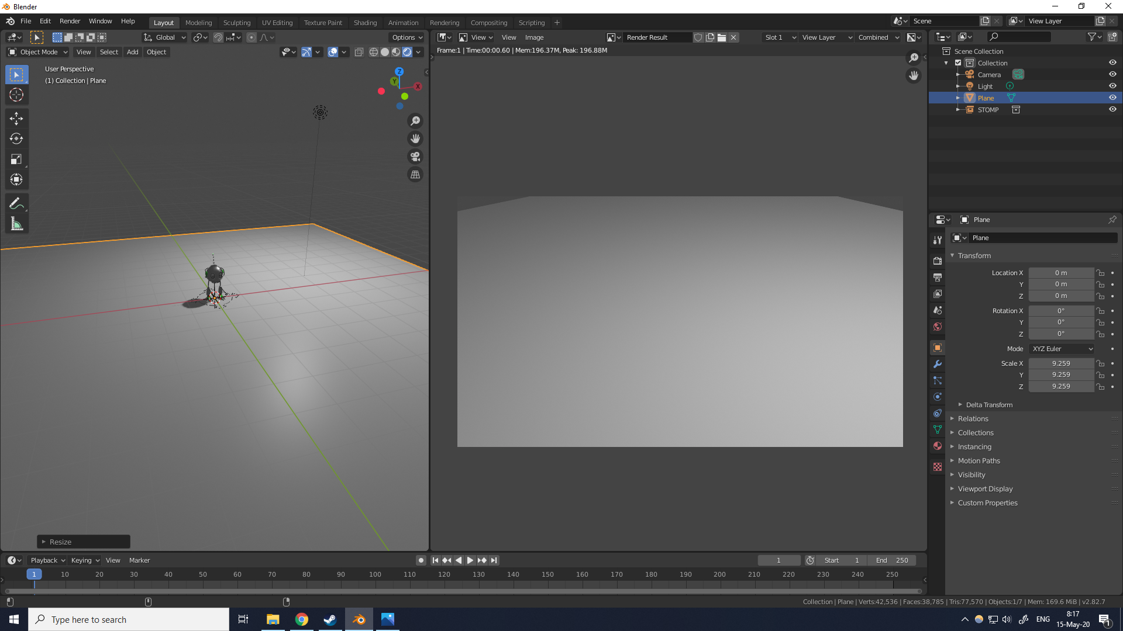Toggle visibility of the STOMP collection
1123x631 pixels.
point(1112,109)
